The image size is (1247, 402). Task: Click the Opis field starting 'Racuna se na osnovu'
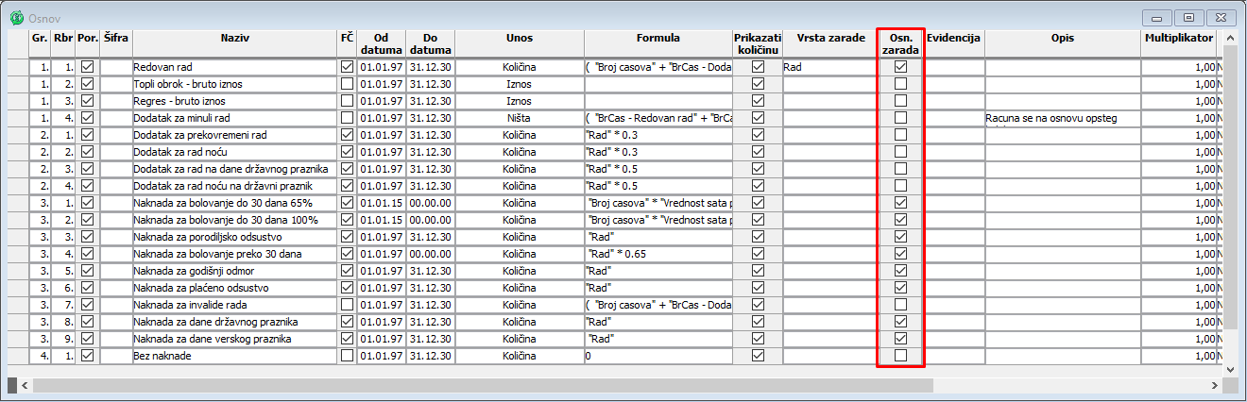tap(1062, 118)
